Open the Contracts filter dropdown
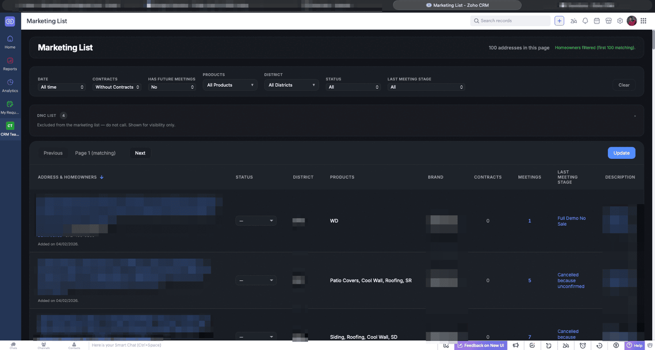Viewport: 655px width, 350px height. tap(117, 87)
